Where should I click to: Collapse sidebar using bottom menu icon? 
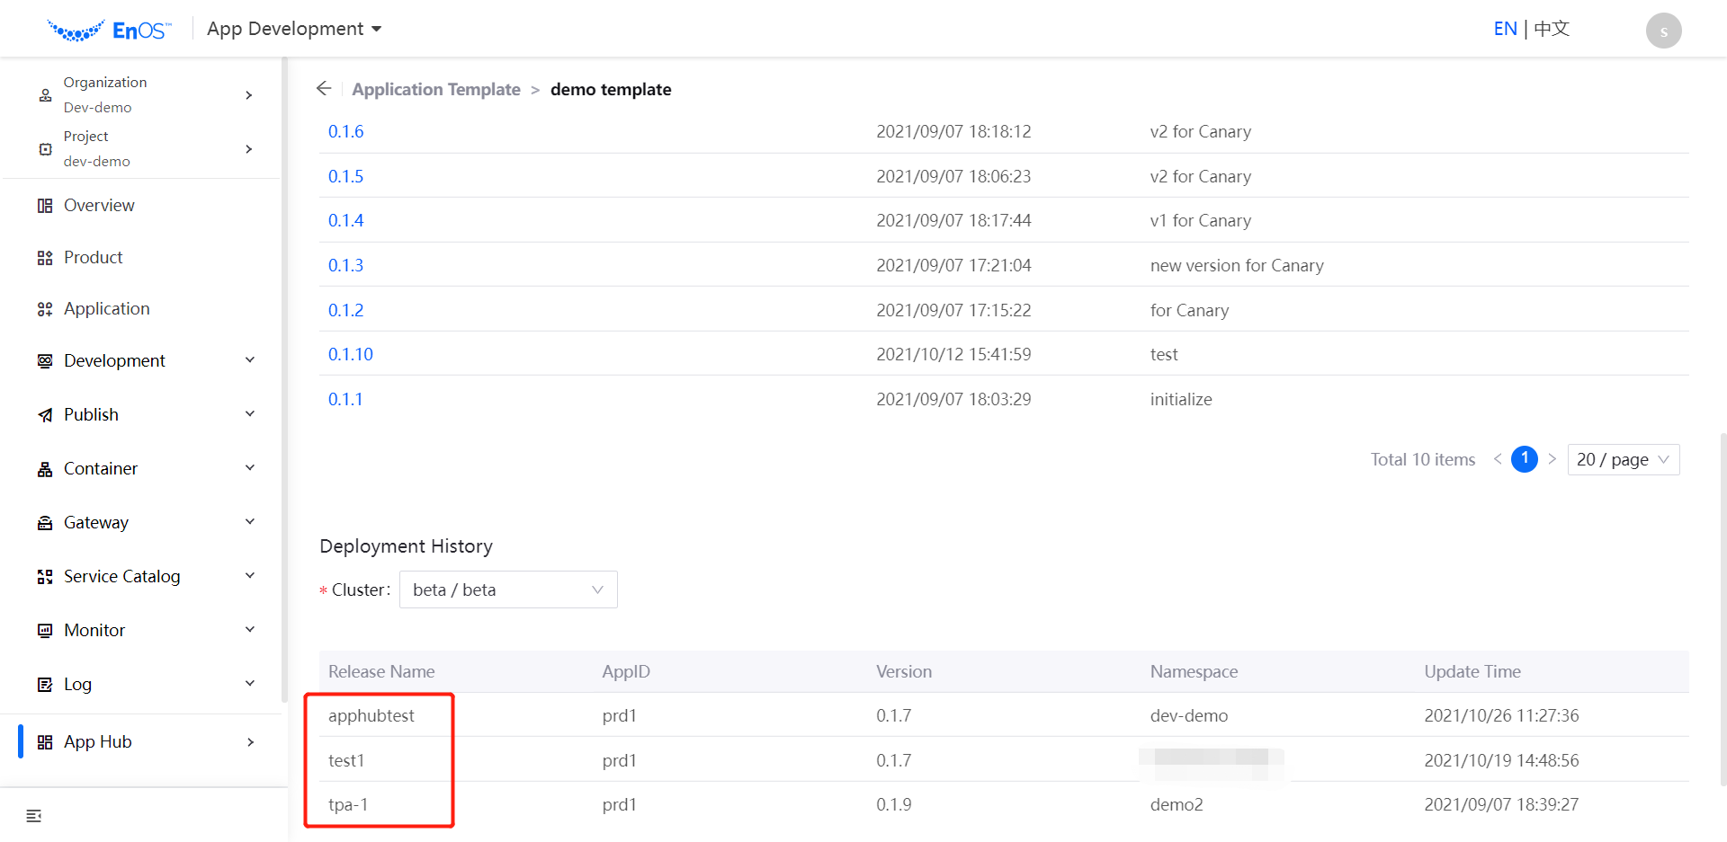coord(34,816)
